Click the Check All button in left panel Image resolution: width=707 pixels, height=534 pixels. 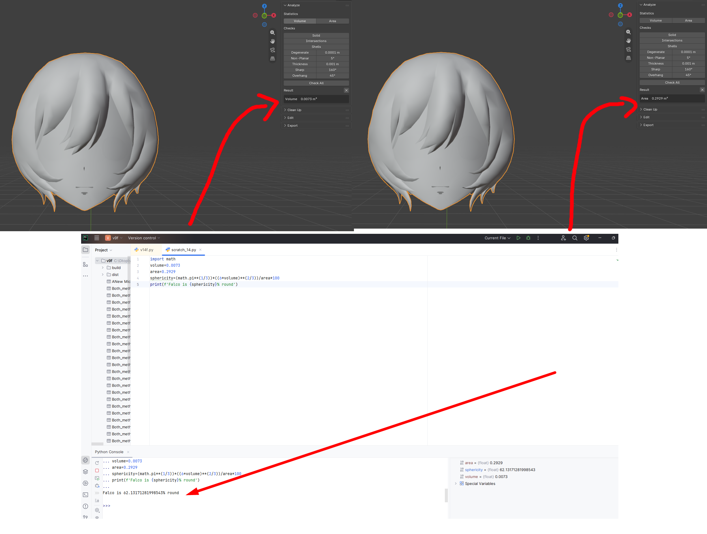316,83
